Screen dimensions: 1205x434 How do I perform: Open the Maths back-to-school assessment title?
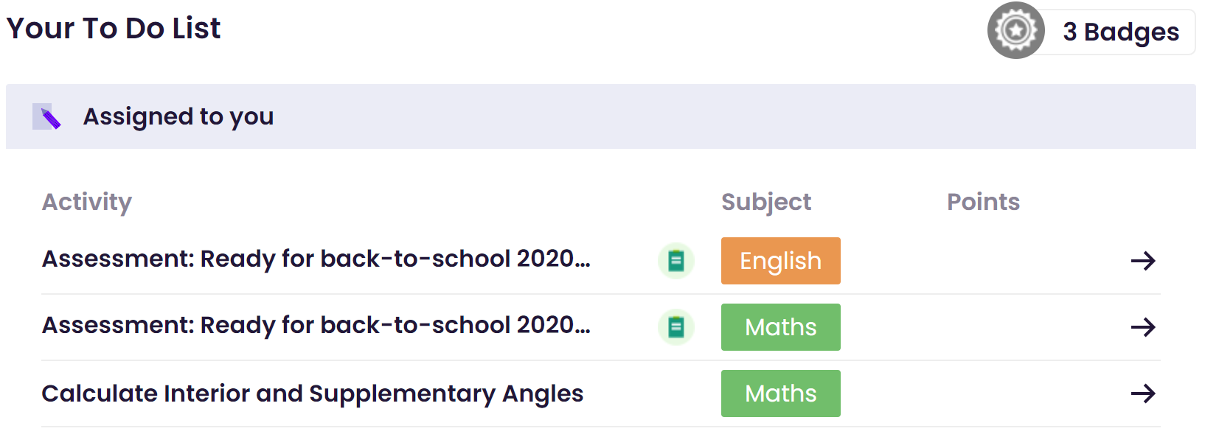coord(316,326)
